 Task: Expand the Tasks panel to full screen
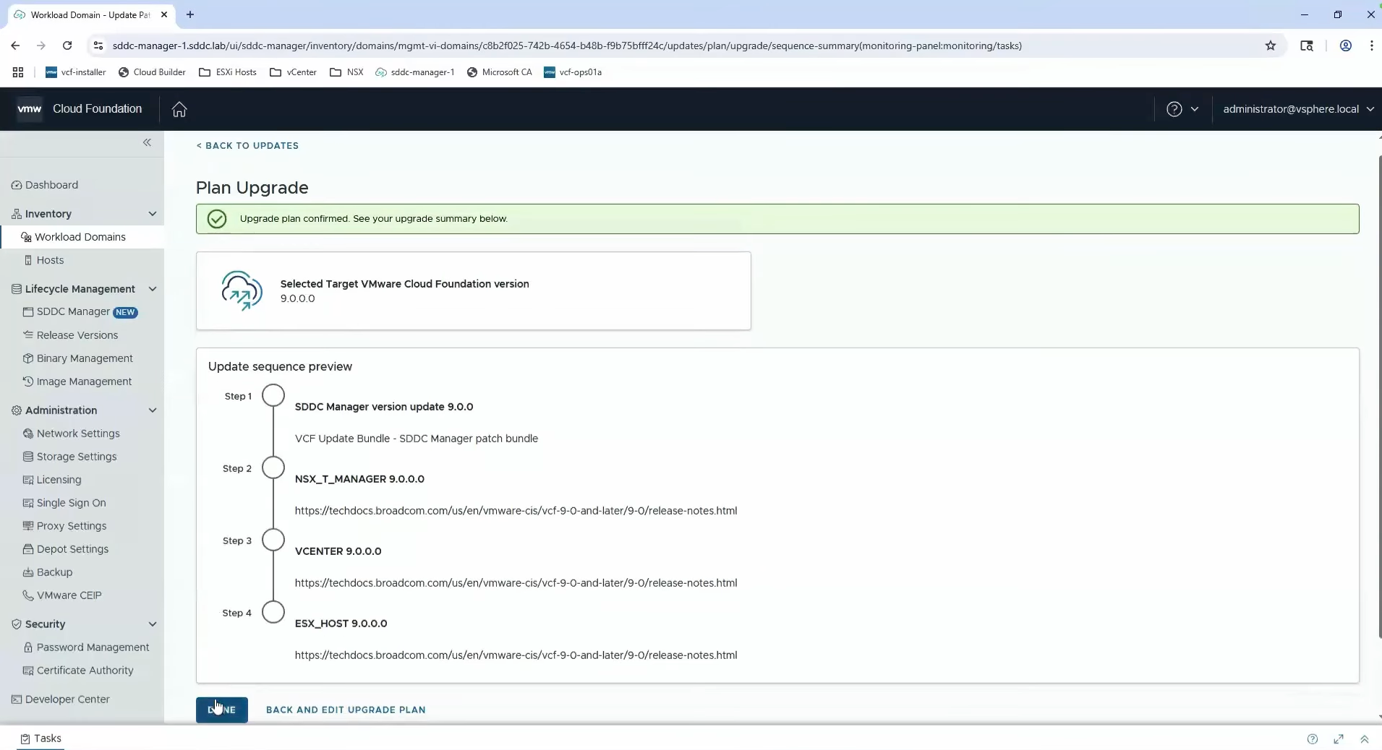coord(1338,738)
